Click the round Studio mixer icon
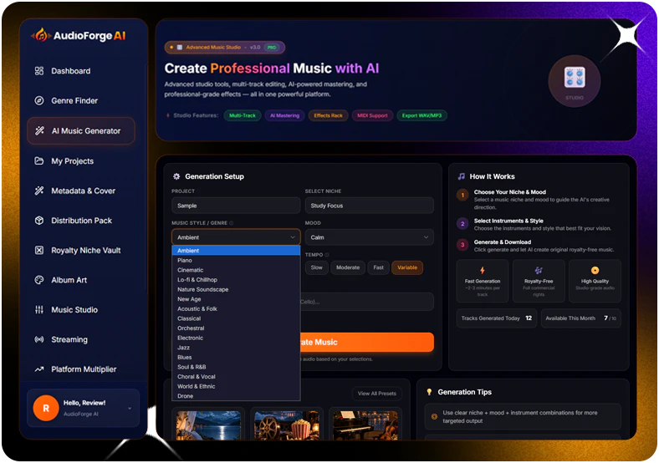Screen dimensions: 659x463 (x=575, y=81)
